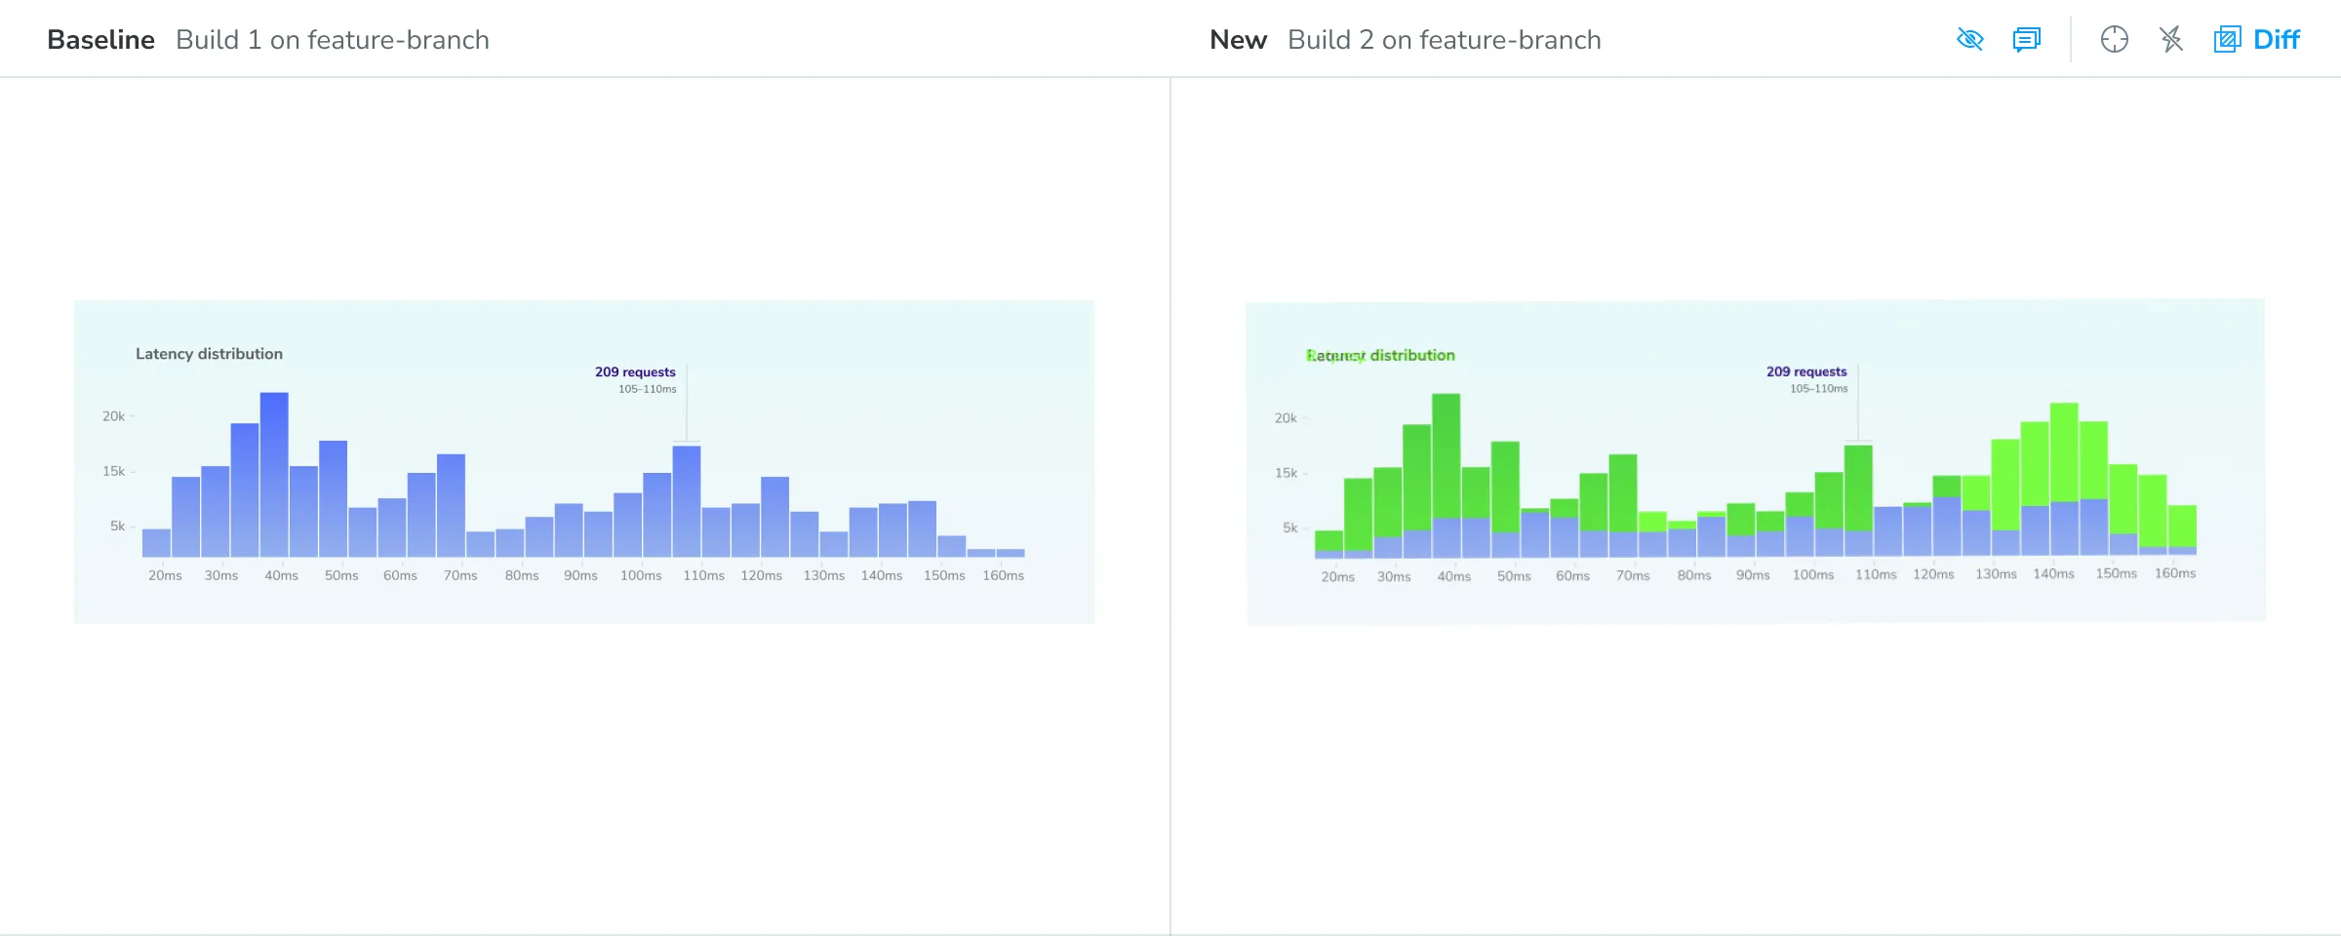Click the Request distribution title on the new chart
This screenshot has height=936, width=2341.
pyautogui.click(x=1380, y=354)
